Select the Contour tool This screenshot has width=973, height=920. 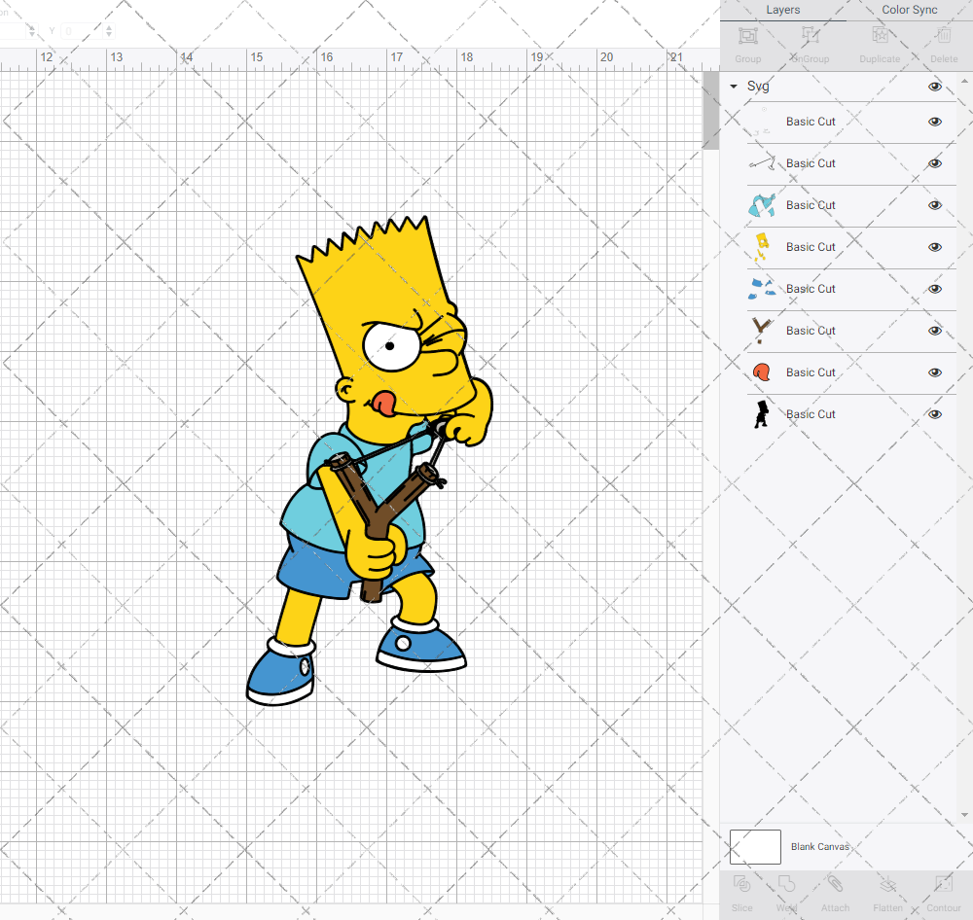pyautogui.click(x=943, y=890)
